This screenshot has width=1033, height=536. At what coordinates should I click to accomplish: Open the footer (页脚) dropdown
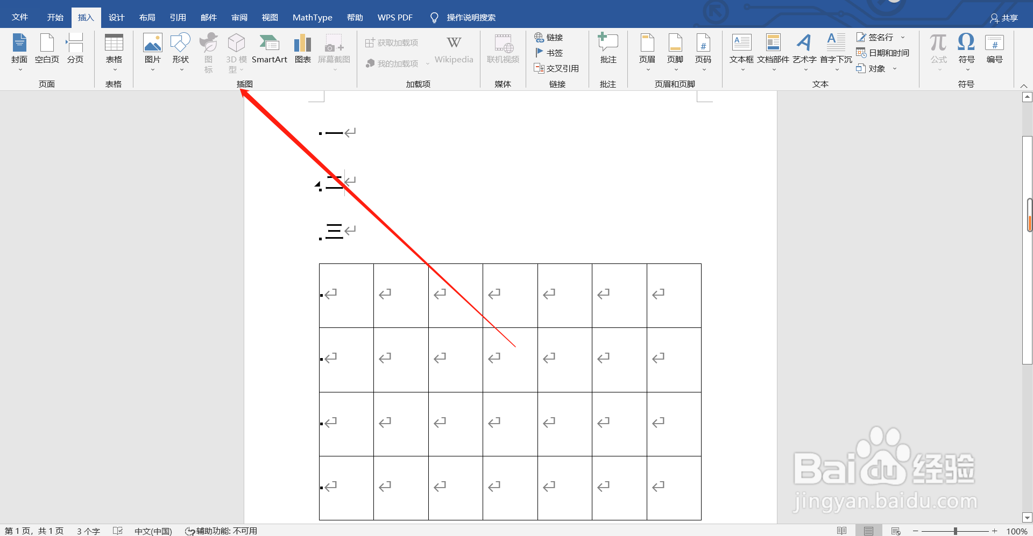[x=675, y=53]
